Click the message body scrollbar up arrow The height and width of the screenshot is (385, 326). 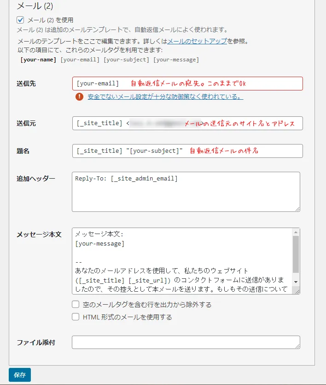(x=296, y=232)
